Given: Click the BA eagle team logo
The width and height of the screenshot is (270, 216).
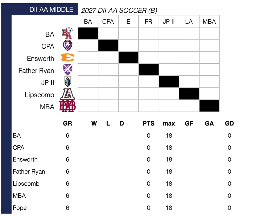Looking at the screenshot, I should pos(67,33).
